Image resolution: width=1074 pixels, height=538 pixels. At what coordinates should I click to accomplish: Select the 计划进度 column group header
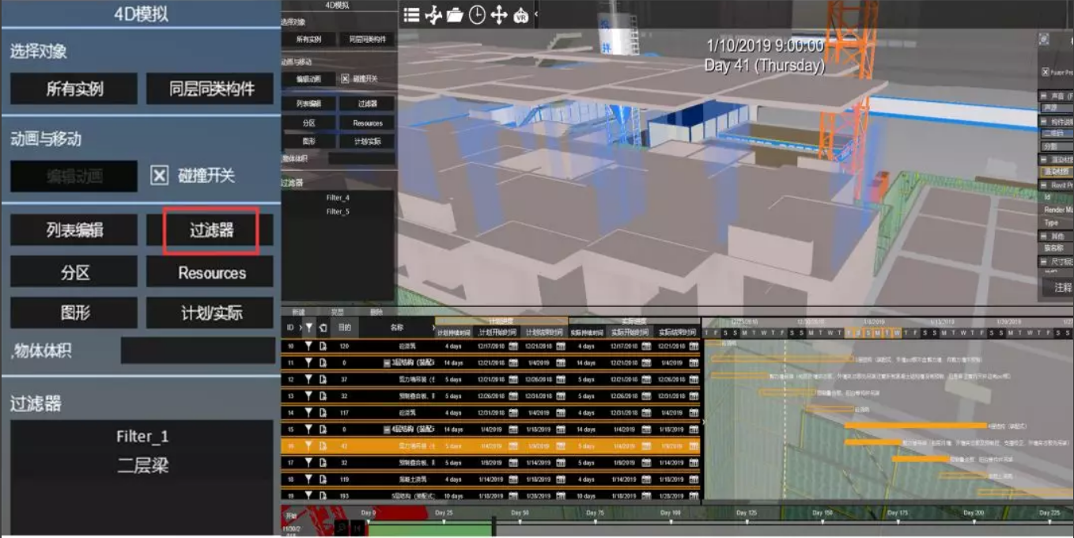coord(501,321)
